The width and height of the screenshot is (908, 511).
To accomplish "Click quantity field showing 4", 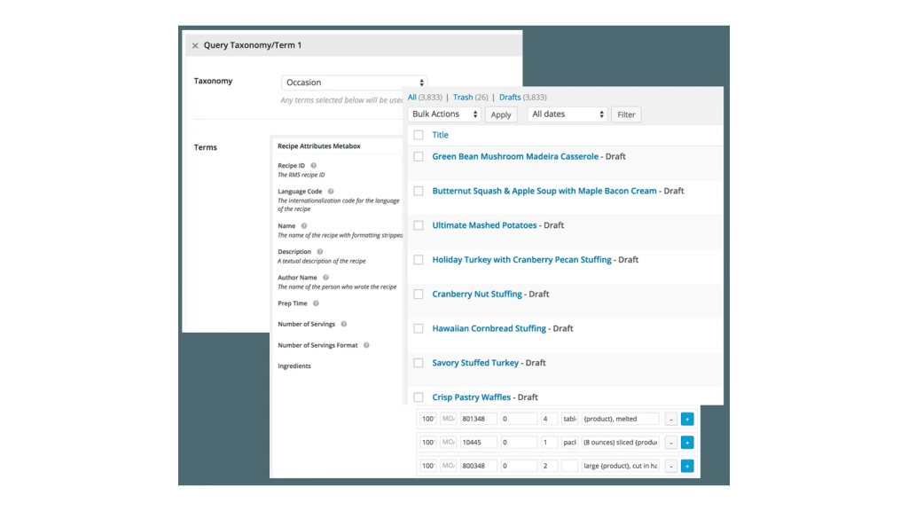I will tap(549, 419).
